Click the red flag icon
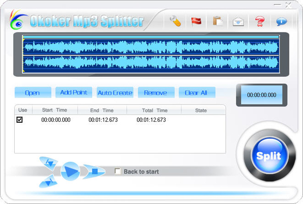The height and width of the screenshot is (204, 303). [x=196, y=21]
